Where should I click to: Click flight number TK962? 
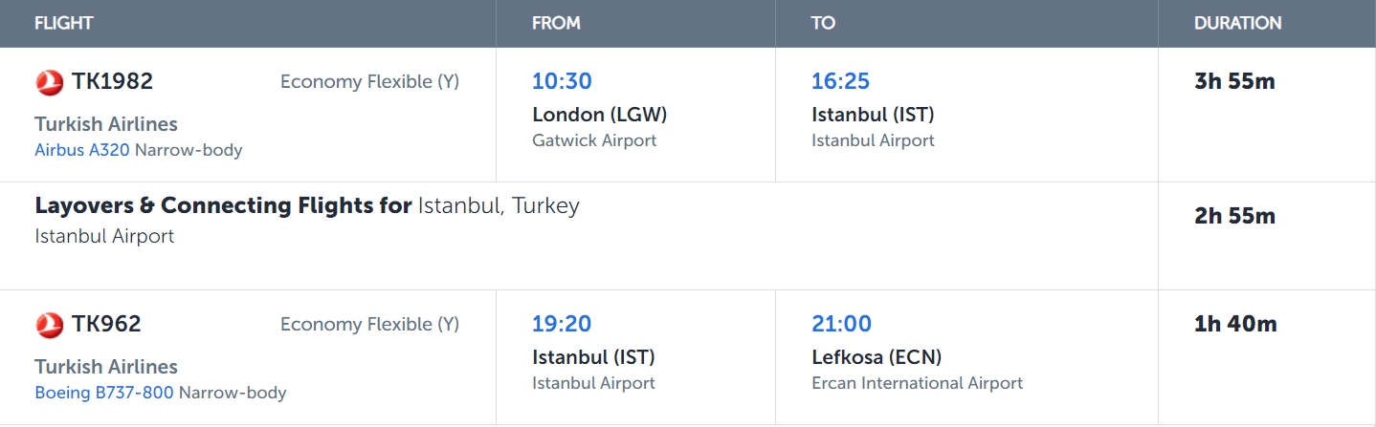[x=106, y=325]
